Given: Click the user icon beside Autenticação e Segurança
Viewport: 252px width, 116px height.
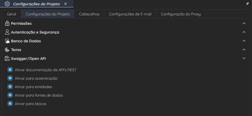Looking at the screenshot, I should [x=7, y=32].
